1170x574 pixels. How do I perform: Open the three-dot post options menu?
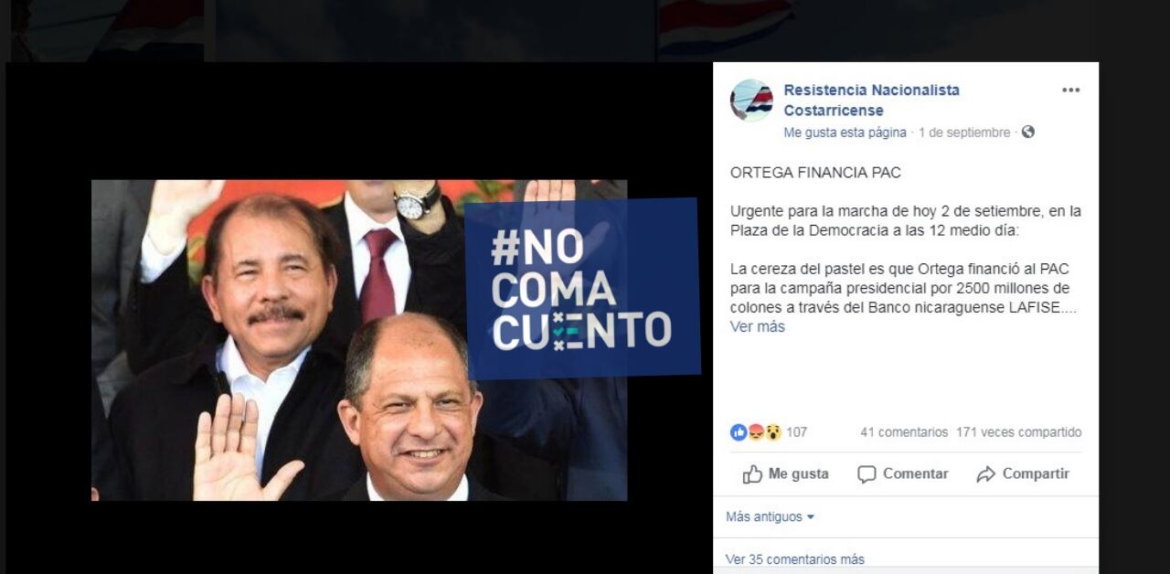(x=1070, y=90)
